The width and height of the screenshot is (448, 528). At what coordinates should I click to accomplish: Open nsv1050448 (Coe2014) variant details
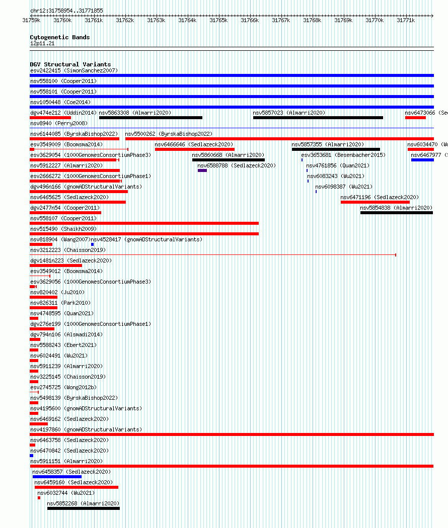point(60,102)
